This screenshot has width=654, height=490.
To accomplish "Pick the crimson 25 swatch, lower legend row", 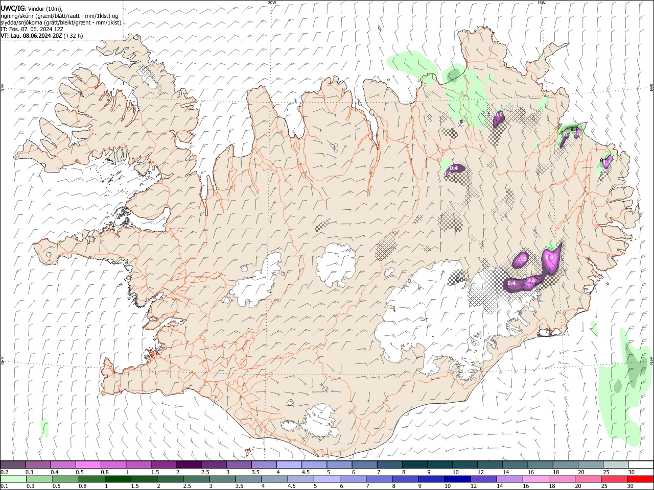I will tap(615, 479).
